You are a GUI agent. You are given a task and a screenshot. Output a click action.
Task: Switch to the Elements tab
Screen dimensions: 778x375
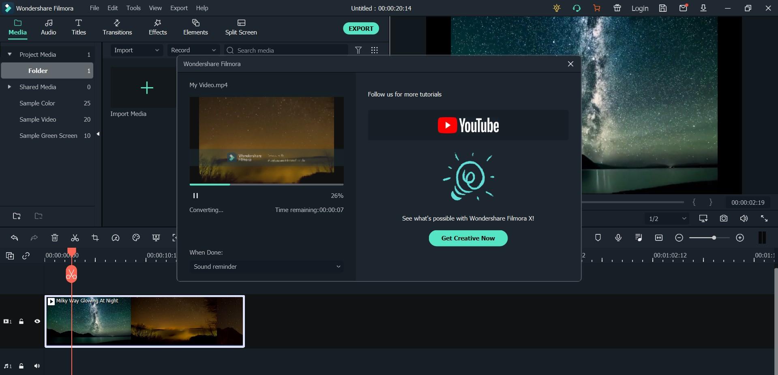coord(195,28)
